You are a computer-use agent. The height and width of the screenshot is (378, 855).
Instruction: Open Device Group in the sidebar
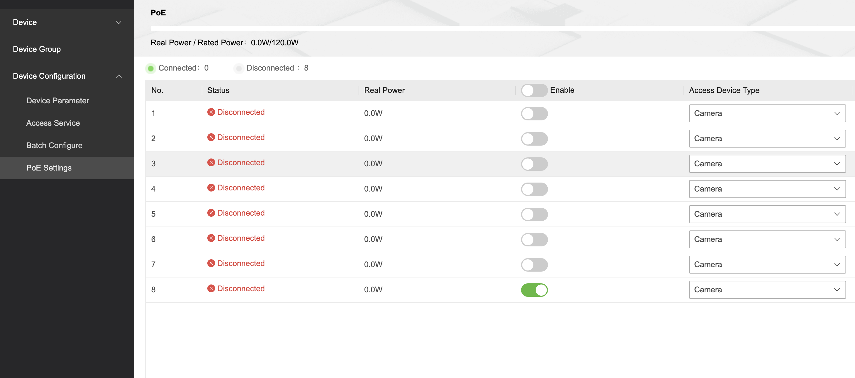[x=37, y=49]
